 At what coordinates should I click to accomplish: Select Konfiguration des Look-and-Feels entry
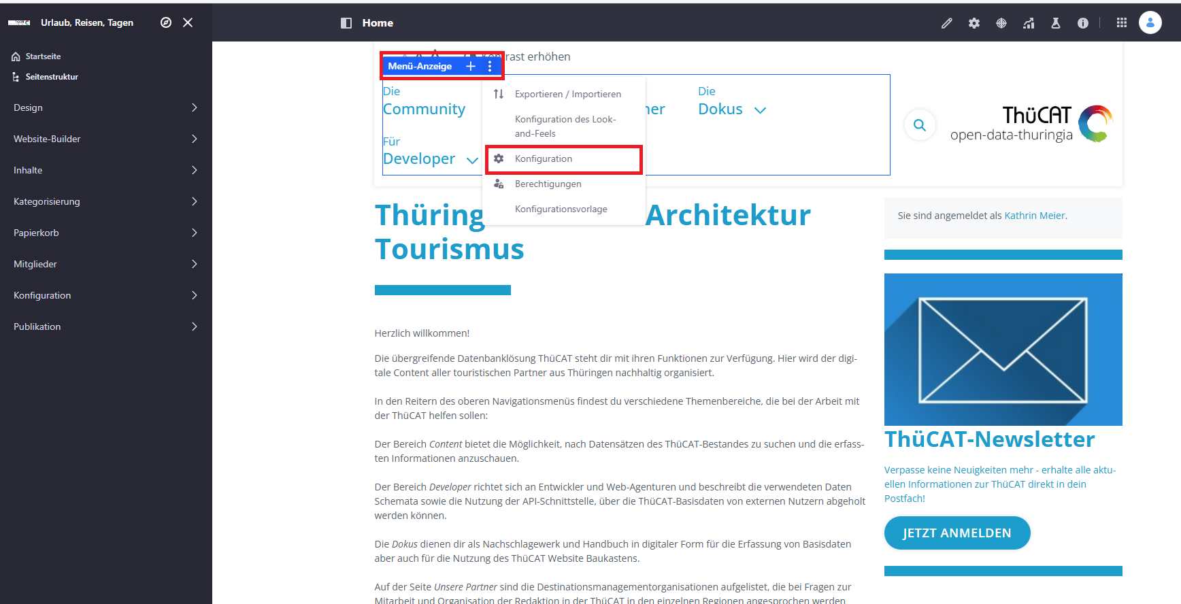click(x=563, y=127)
